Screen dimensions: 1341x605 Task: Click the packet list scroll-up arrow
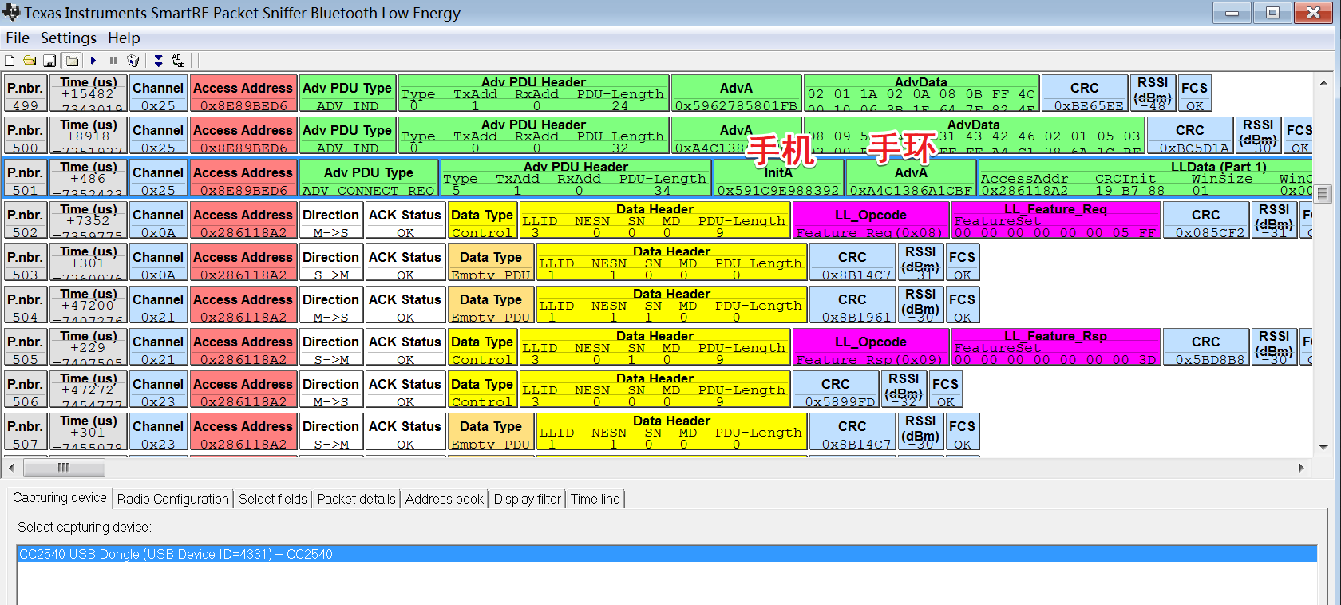coord(1323,82)
